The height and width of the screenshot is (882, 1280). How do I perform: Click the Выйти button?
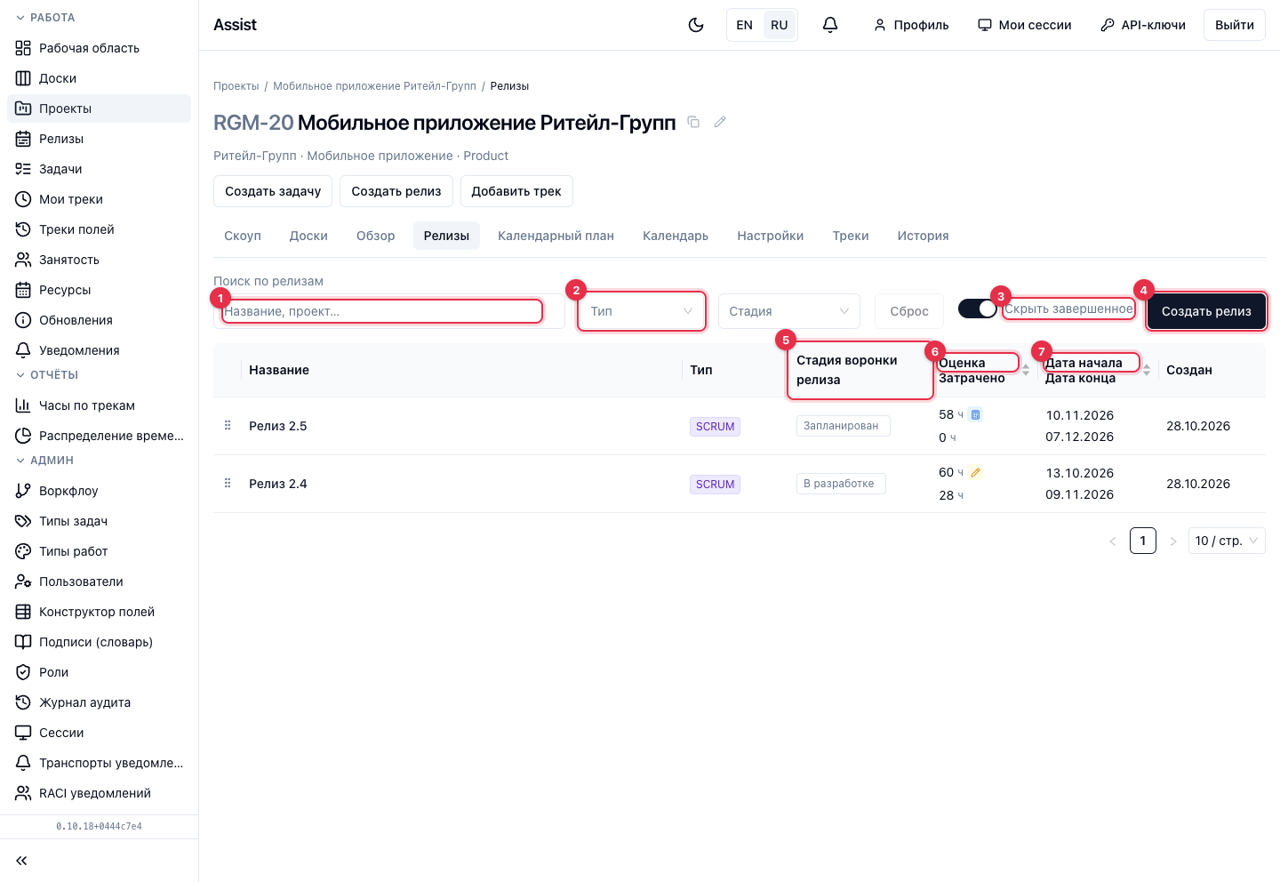click(x=1235, y=25)
